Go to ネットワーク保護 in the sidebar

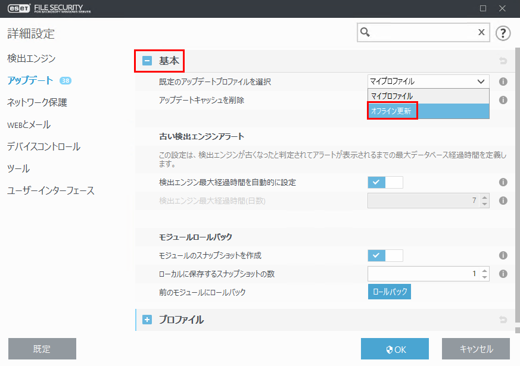click(37, 102)
